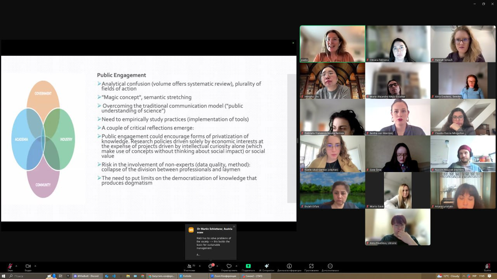Click the Leave meeting button
This screenshot has width=497, height=279.
(x=487, y=267)
